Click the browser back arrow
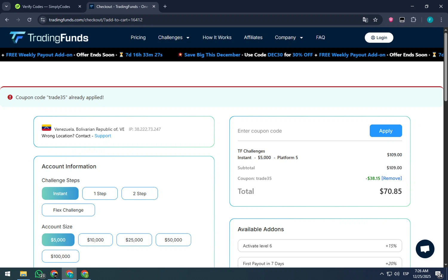Screen dimensions: 448x280 click(7, 20)
